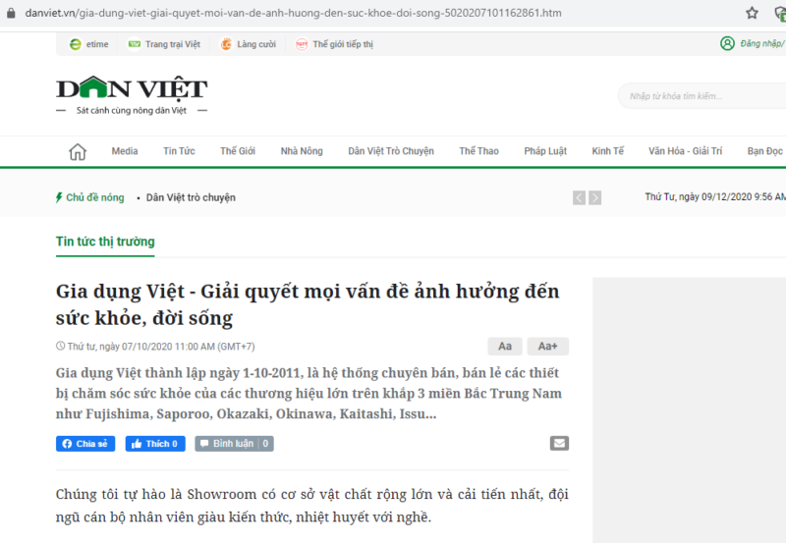Open the Kinh Tế menu item
This screenshot has width=786, height=543.
607,151
